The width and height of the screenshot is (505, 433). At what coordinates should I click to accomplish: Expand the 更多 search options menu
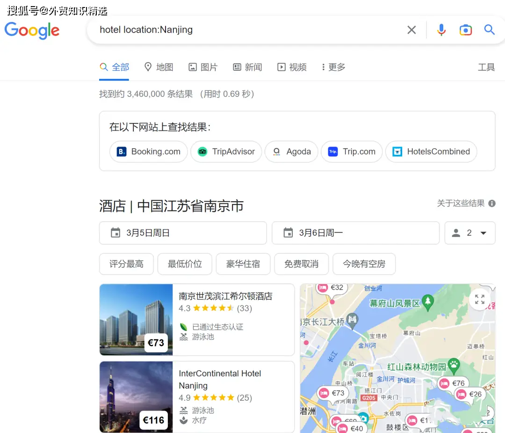click(332, 67)
